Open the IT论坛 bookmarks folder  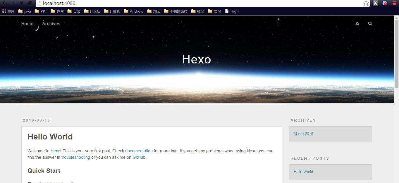pyautogui.click(x=92, y=11)
